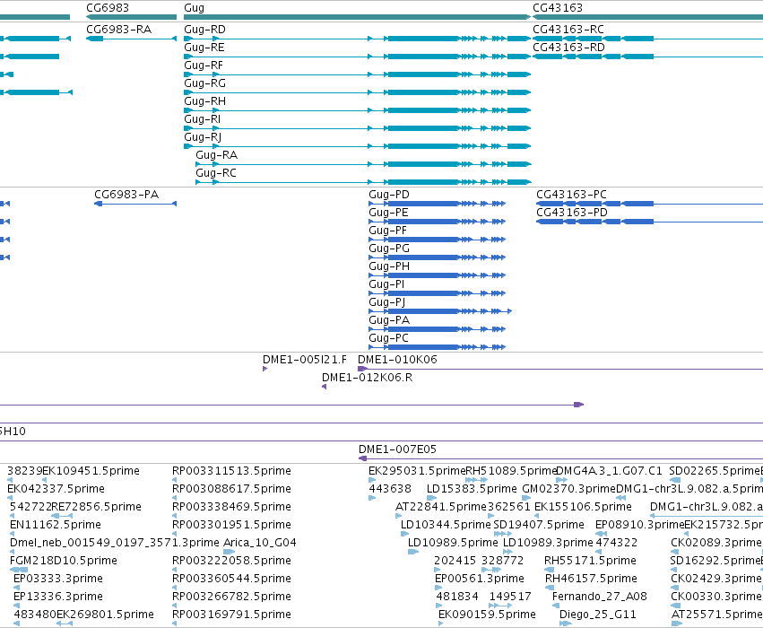This screenshot has height=628, width=763.
Task: Click CG43163-RC transcript label
Action: pos(568,30)
